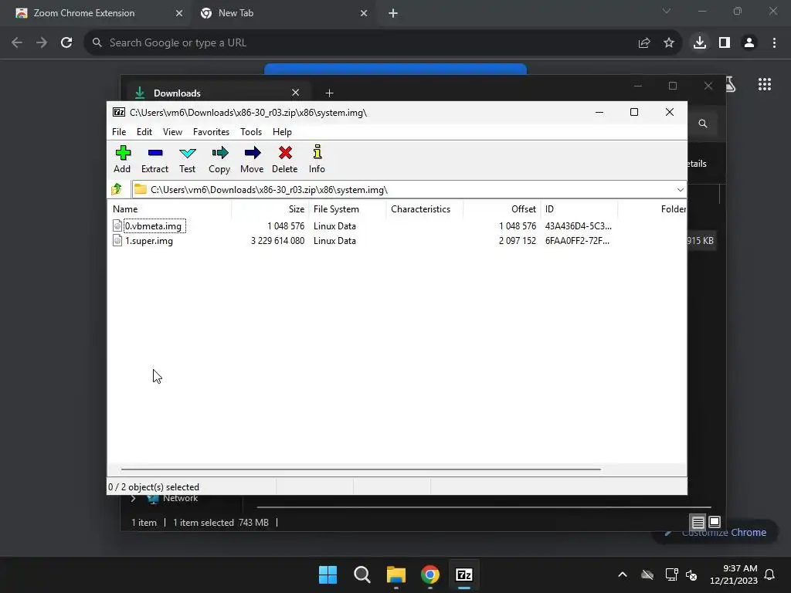Click size value 3 229 614 080
This screenshot has height=593, width=791.
(x=277, y=241)
